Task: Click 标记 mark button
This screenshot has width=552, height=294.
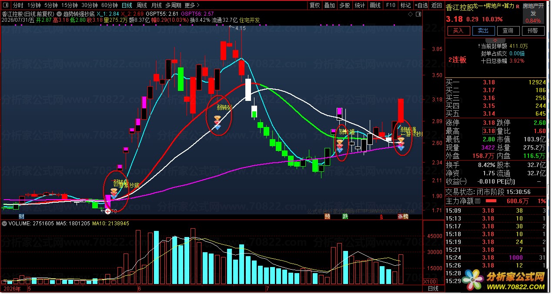Action: coord(405,6)
